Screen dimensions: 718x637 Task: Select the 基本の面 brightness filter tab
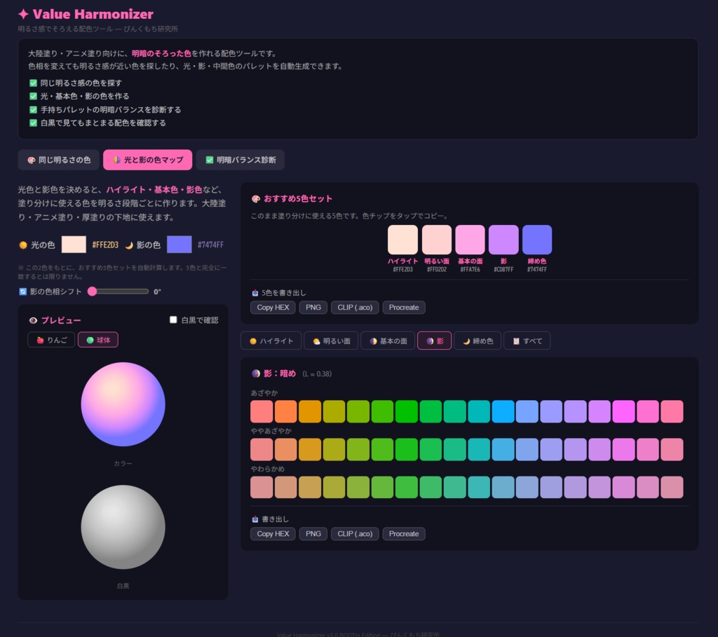388,341
